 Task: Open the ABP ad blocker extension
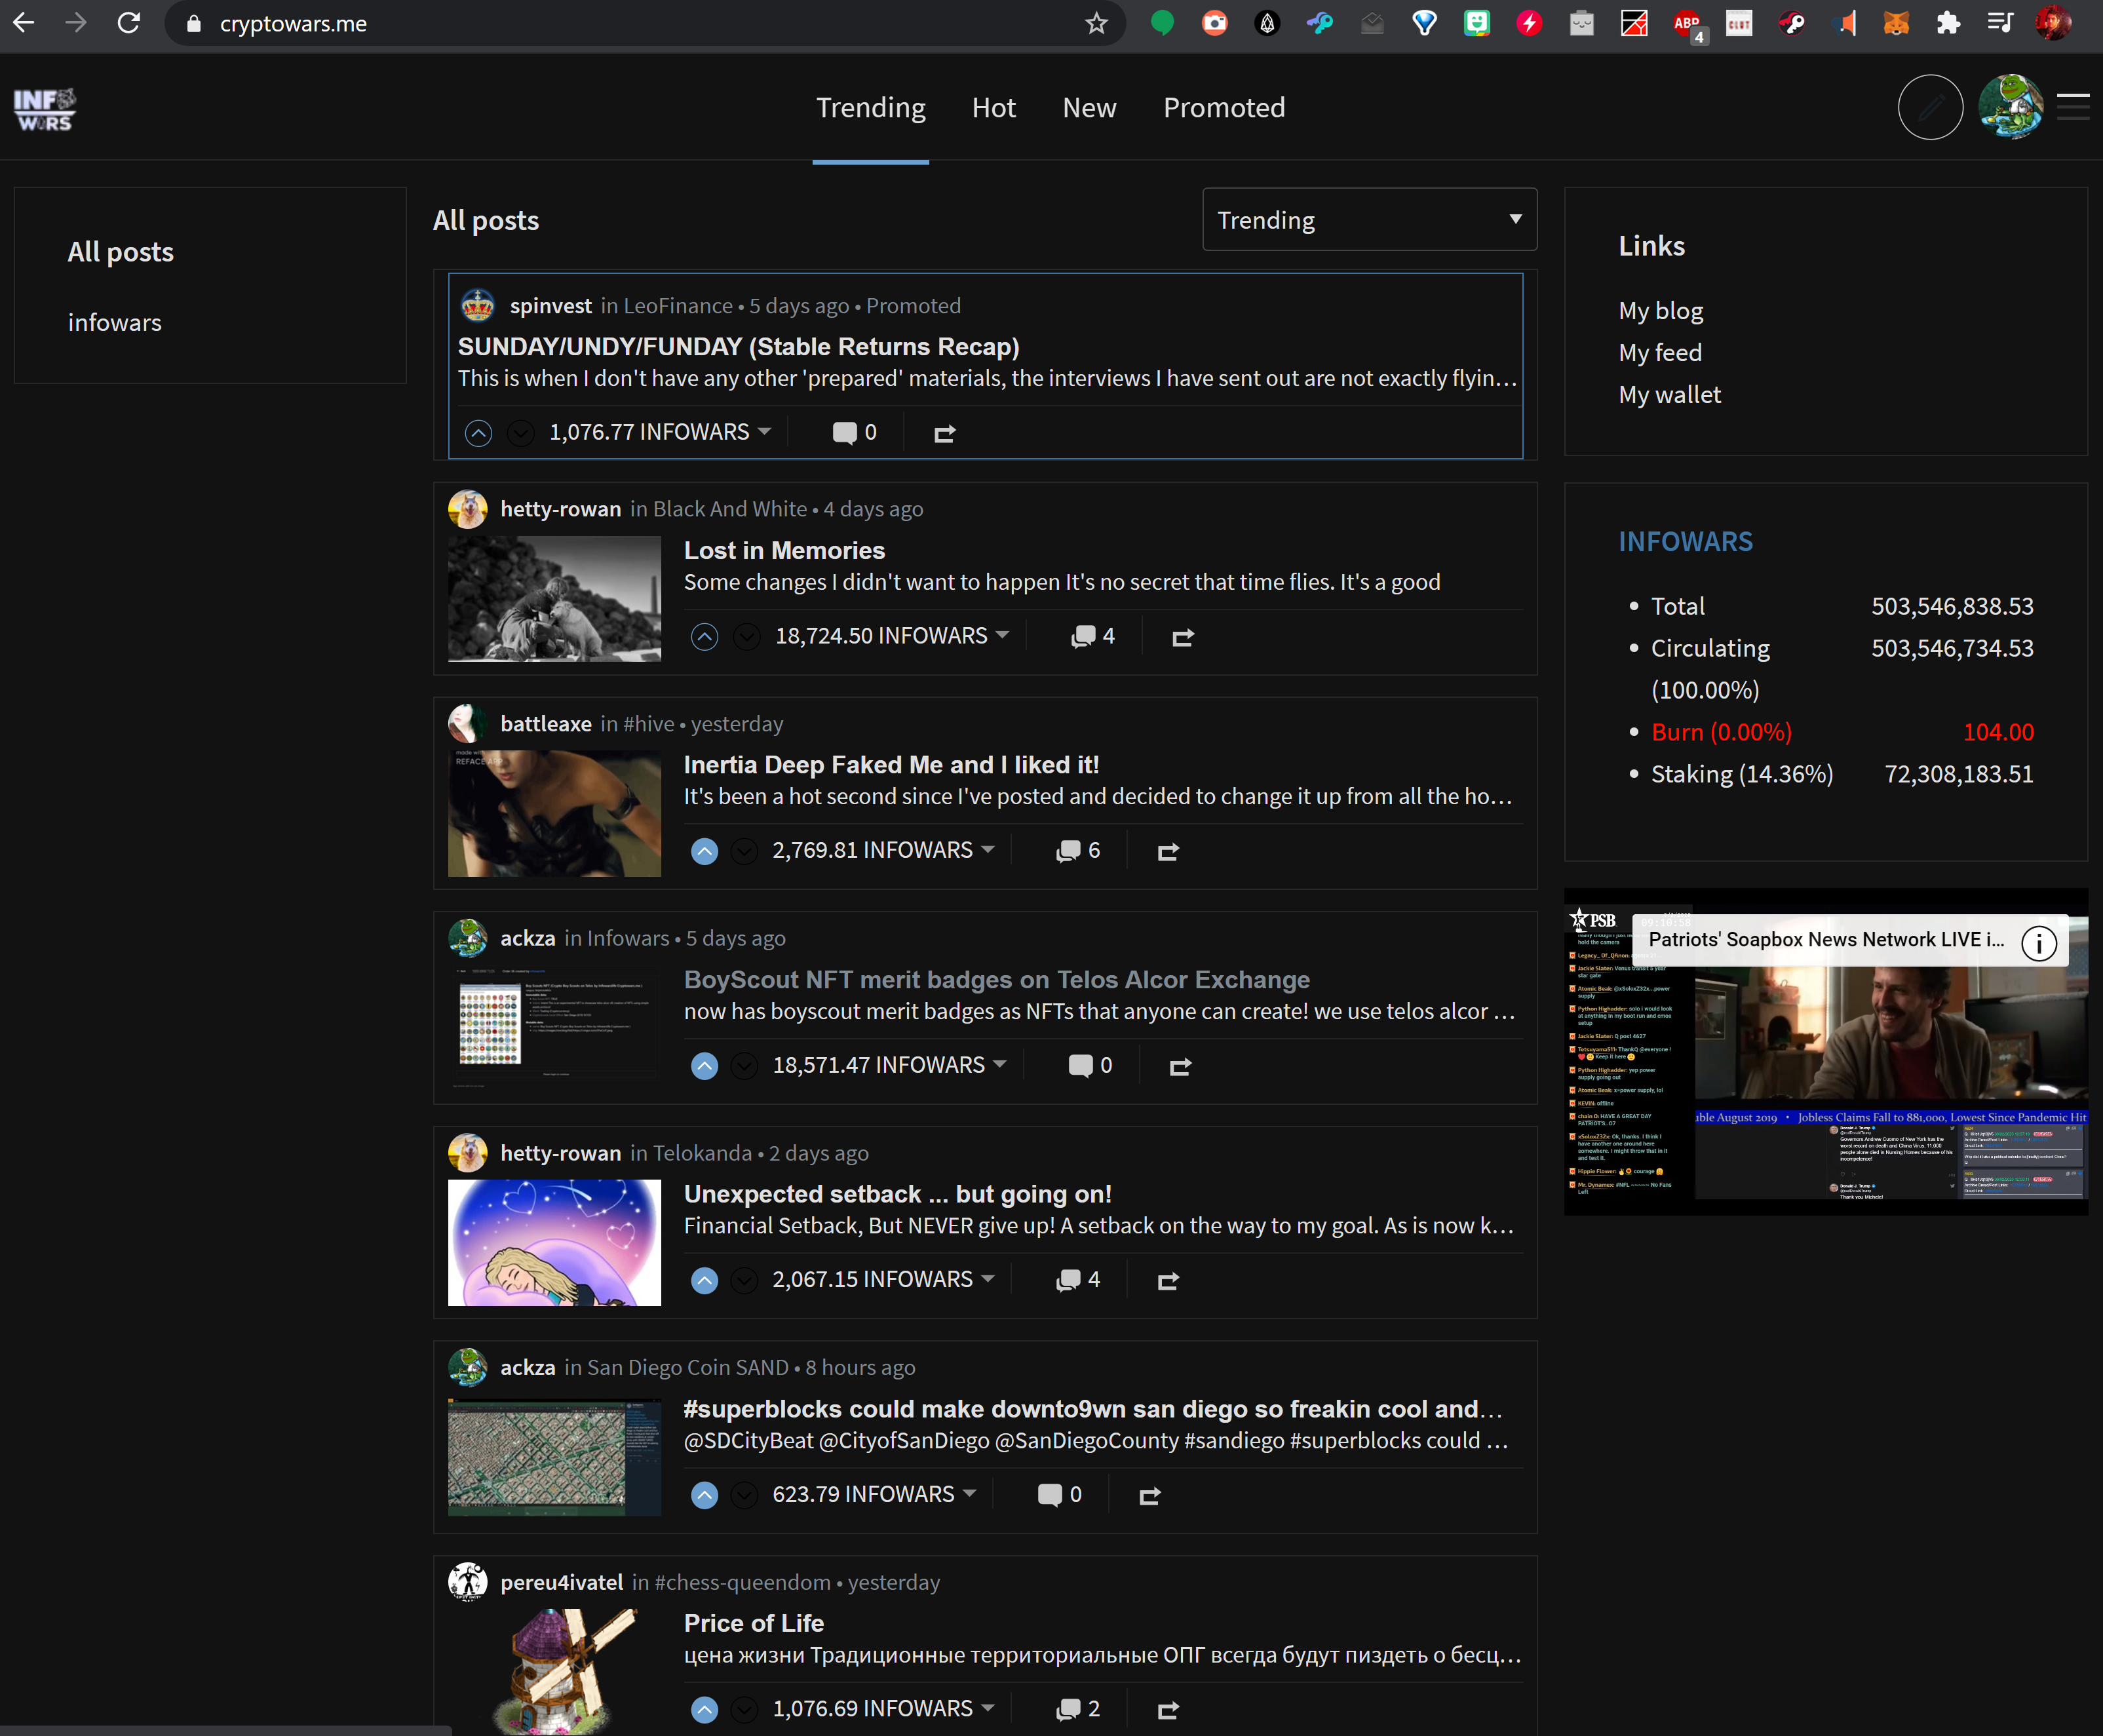coord(1689,24)
